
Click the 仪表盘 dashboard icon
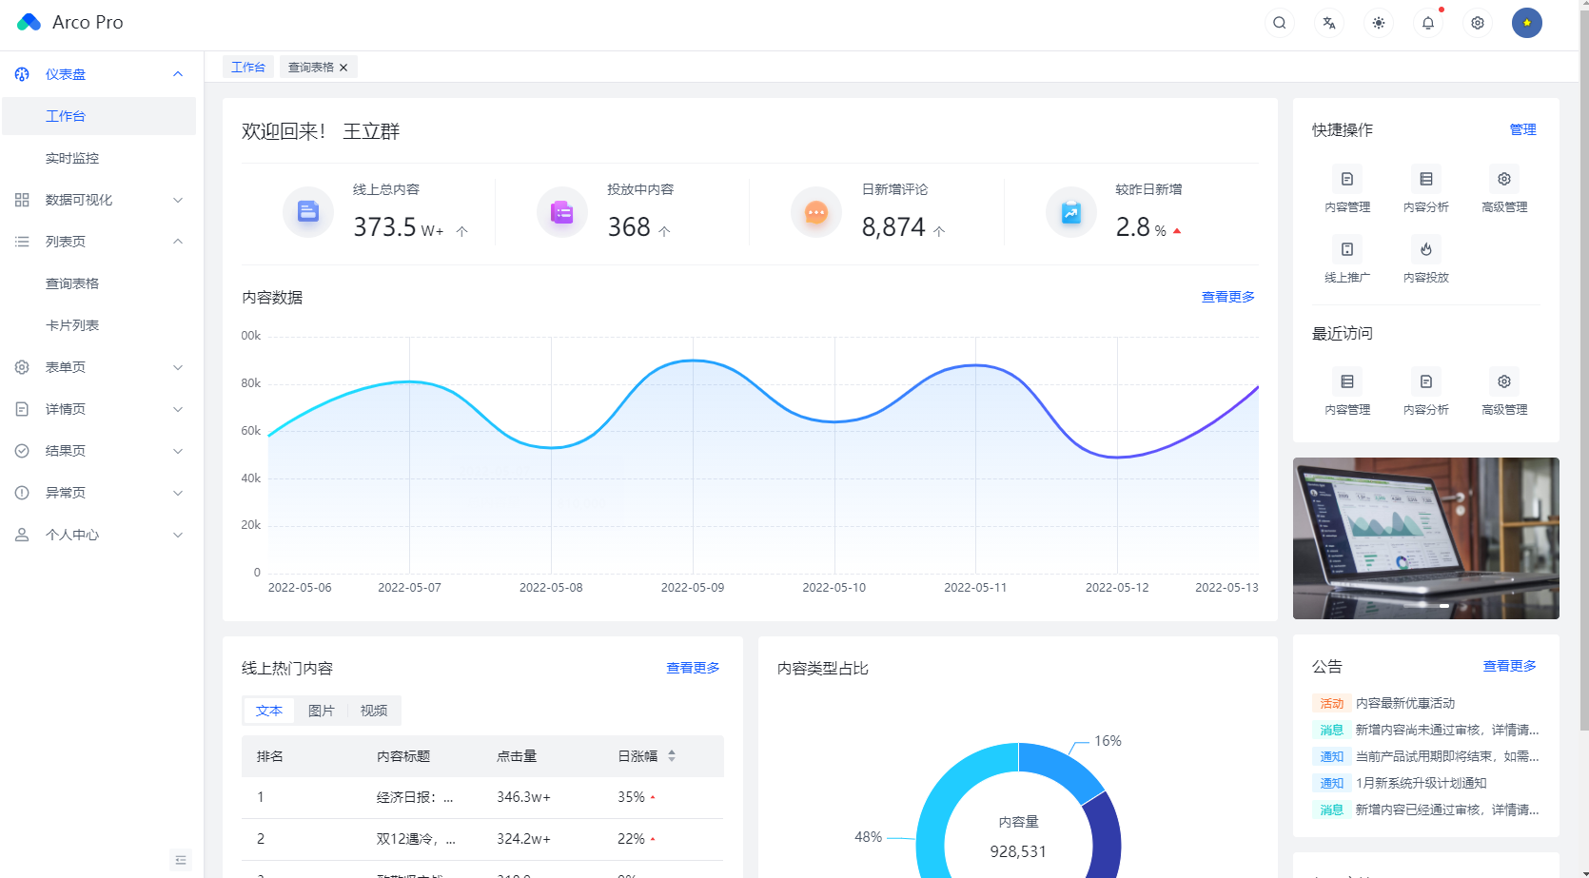(22, 74)
